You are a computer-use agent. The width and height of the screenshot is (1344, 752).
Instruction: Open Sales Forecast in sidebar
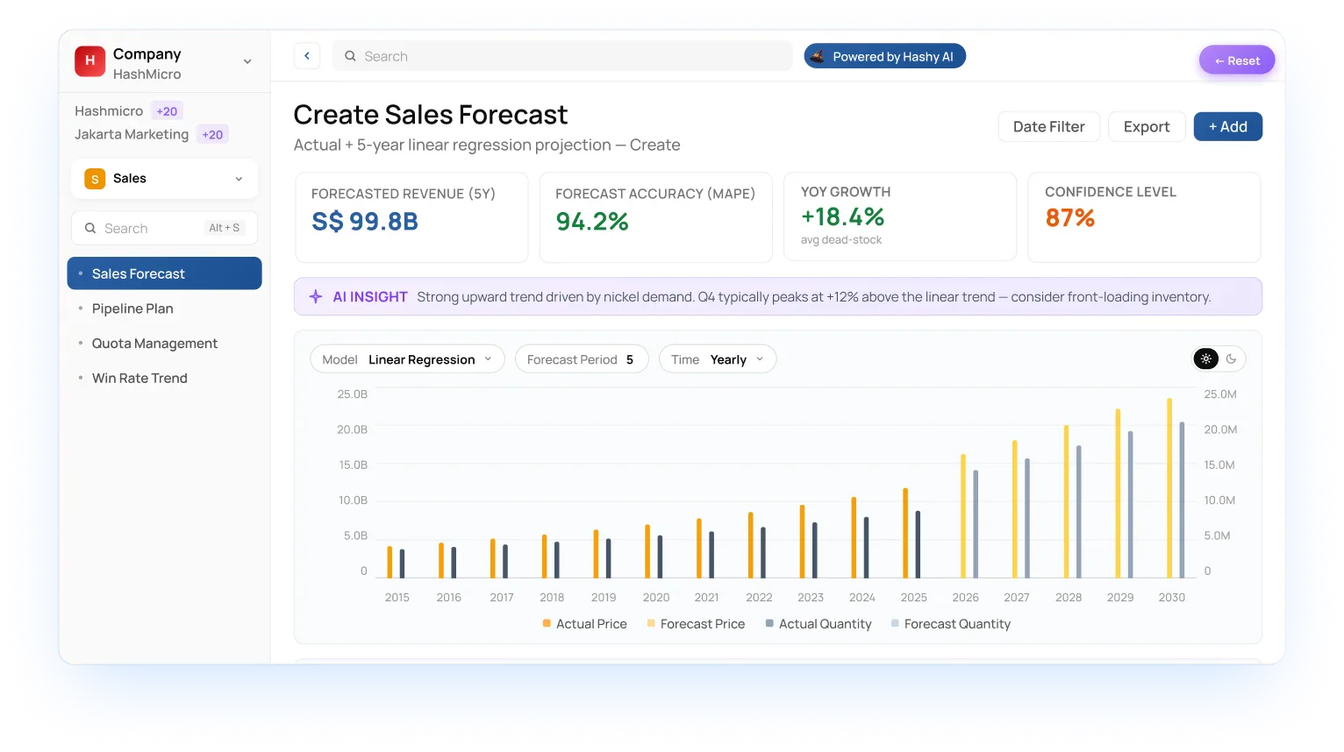pos(165,273)
